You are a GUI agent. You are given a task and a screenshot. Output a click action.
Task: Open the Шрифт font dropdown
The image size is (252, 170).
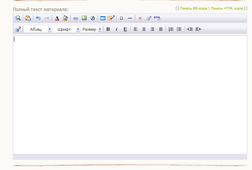(x=66, y=29)
